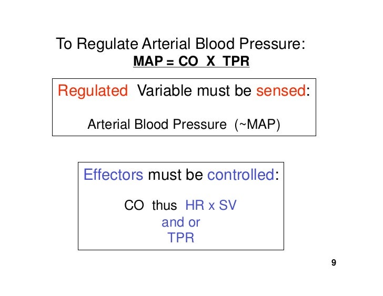Screen dimensions: 383x296
Task: Click the red word 'sensed'
Action: (x=281, y=90)
